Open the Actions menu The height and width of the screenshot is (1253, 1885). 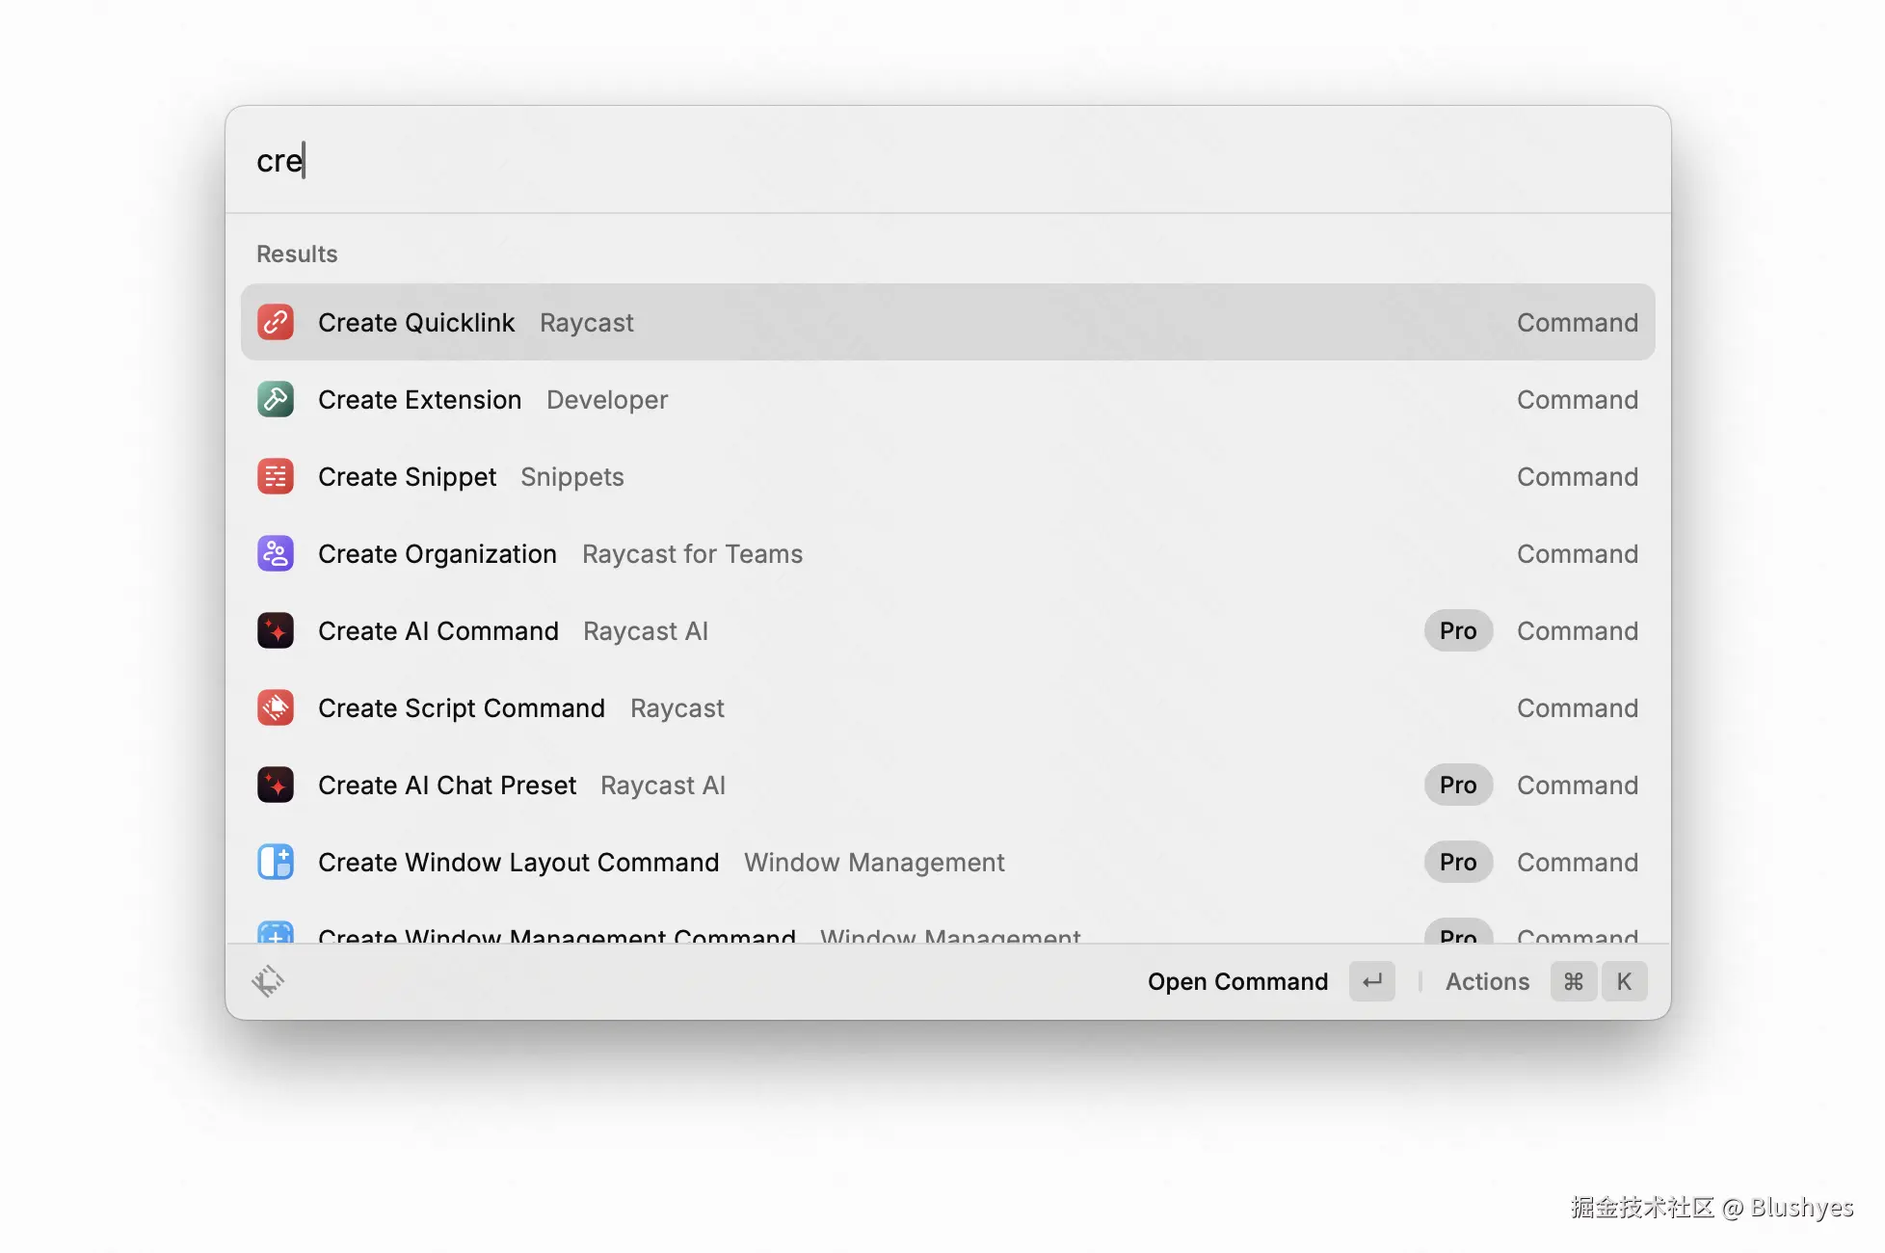point(1487,981)
